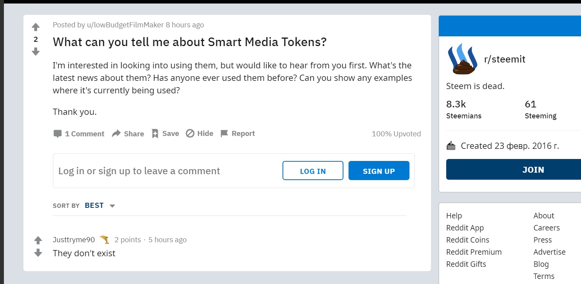The height and width of the screenshot is (284, 581).
Task: Click the r/steemit community logo
Action: [x=462, y=59]
